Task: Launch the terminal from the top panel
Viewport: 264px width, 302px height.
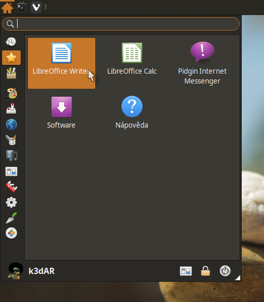Action: tap(22, 7)
